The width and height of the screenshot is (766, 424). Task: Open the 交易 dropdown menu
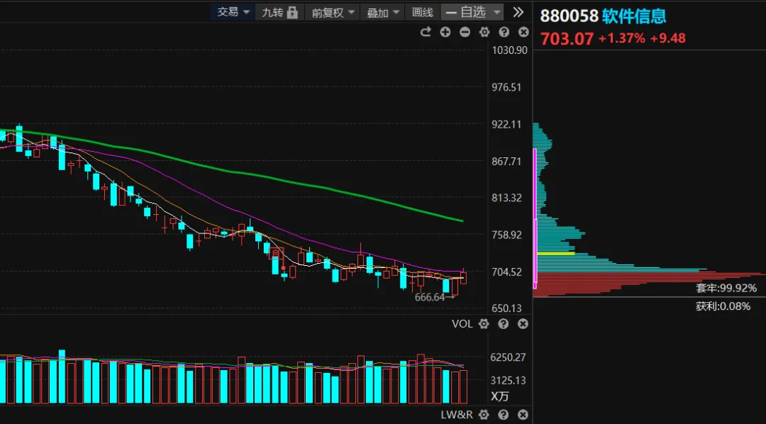click(233, 12)
